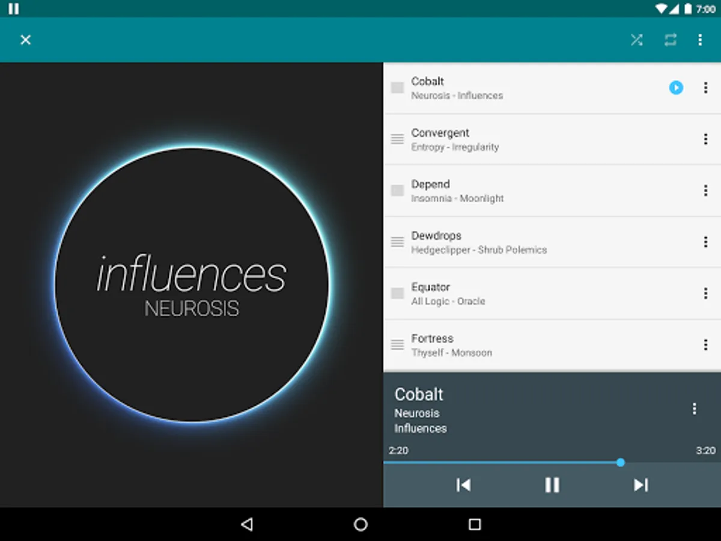
Task: Open options menu for Depend track
Action: [x=705, y=191]
